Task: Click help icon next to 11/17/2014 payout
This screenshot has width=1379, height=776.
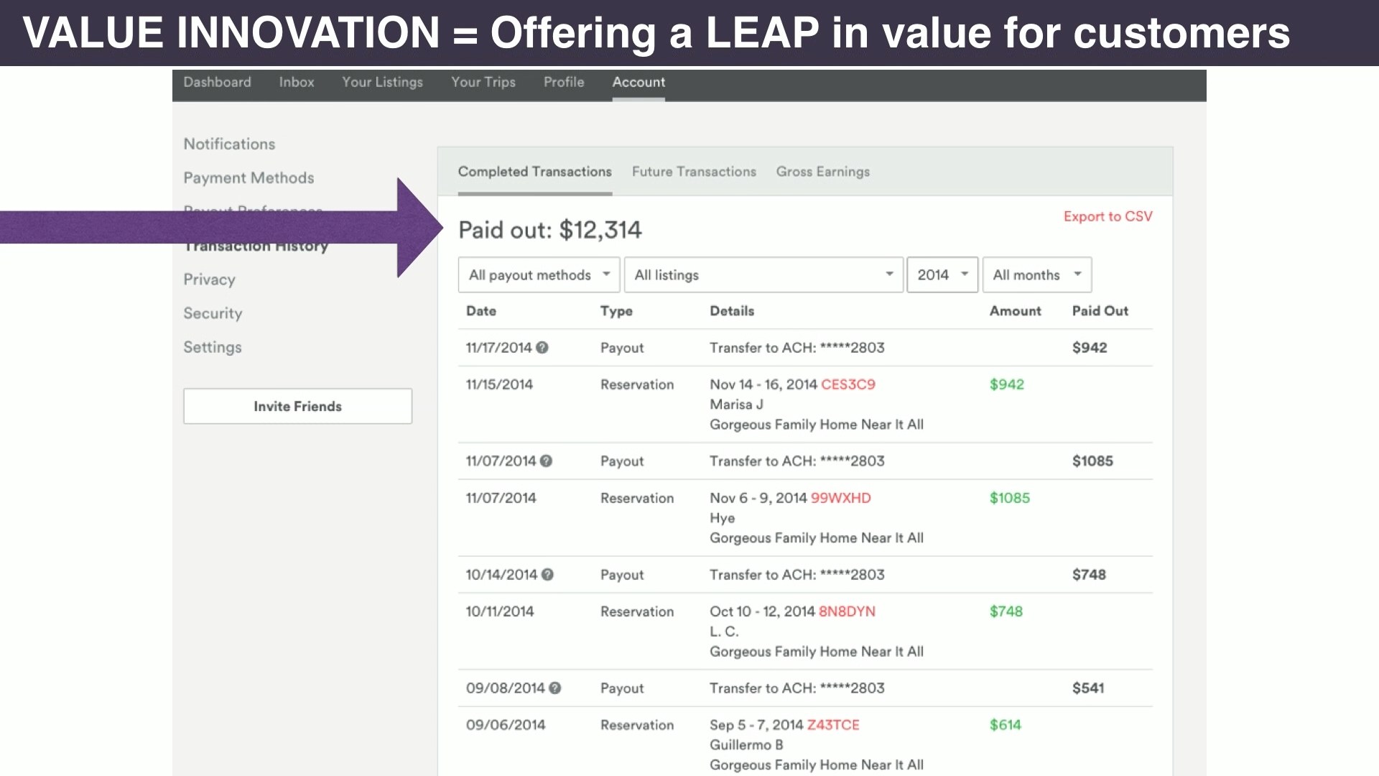Action: tap(542, 348)
